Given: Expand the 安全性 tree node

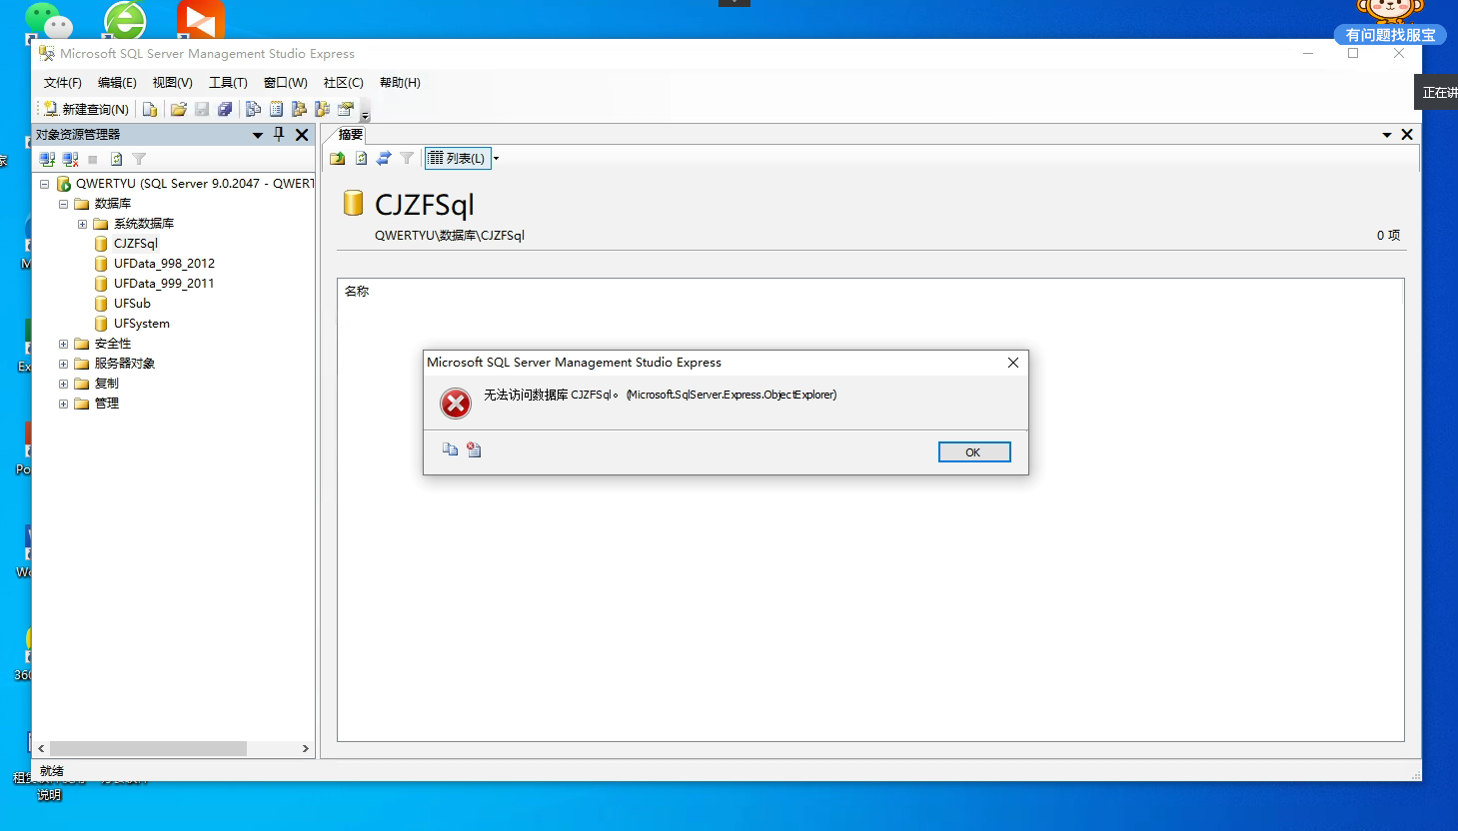Looking at the screenshot, I should (63, 344).
